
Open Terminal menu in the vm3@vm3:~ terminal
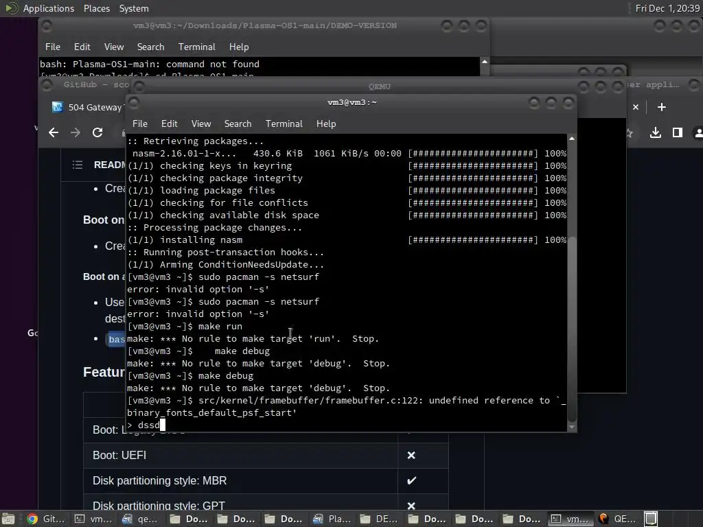284,124
